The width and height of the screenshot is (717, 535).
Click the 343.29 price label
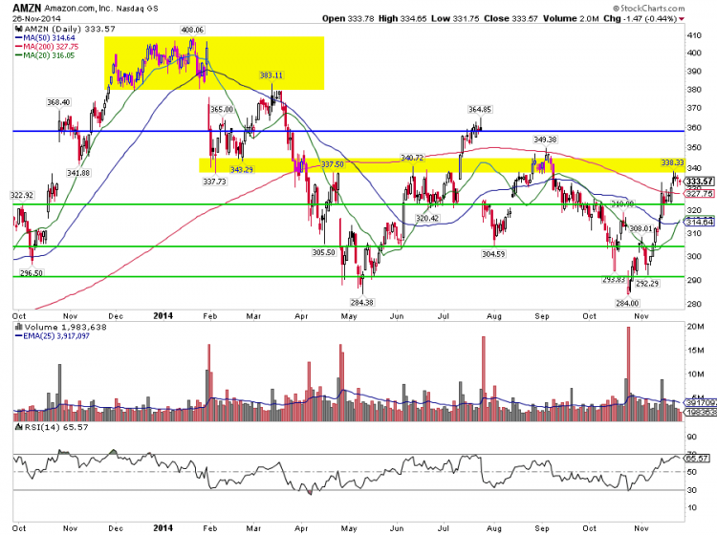242,170
